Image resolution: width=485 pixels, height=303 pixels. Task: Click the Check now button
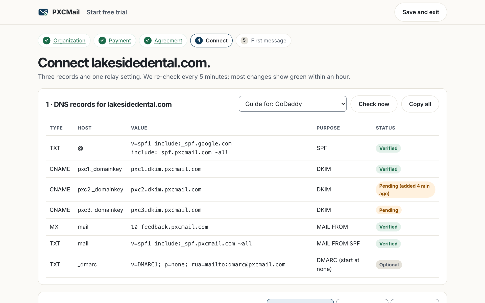point(374,104)
